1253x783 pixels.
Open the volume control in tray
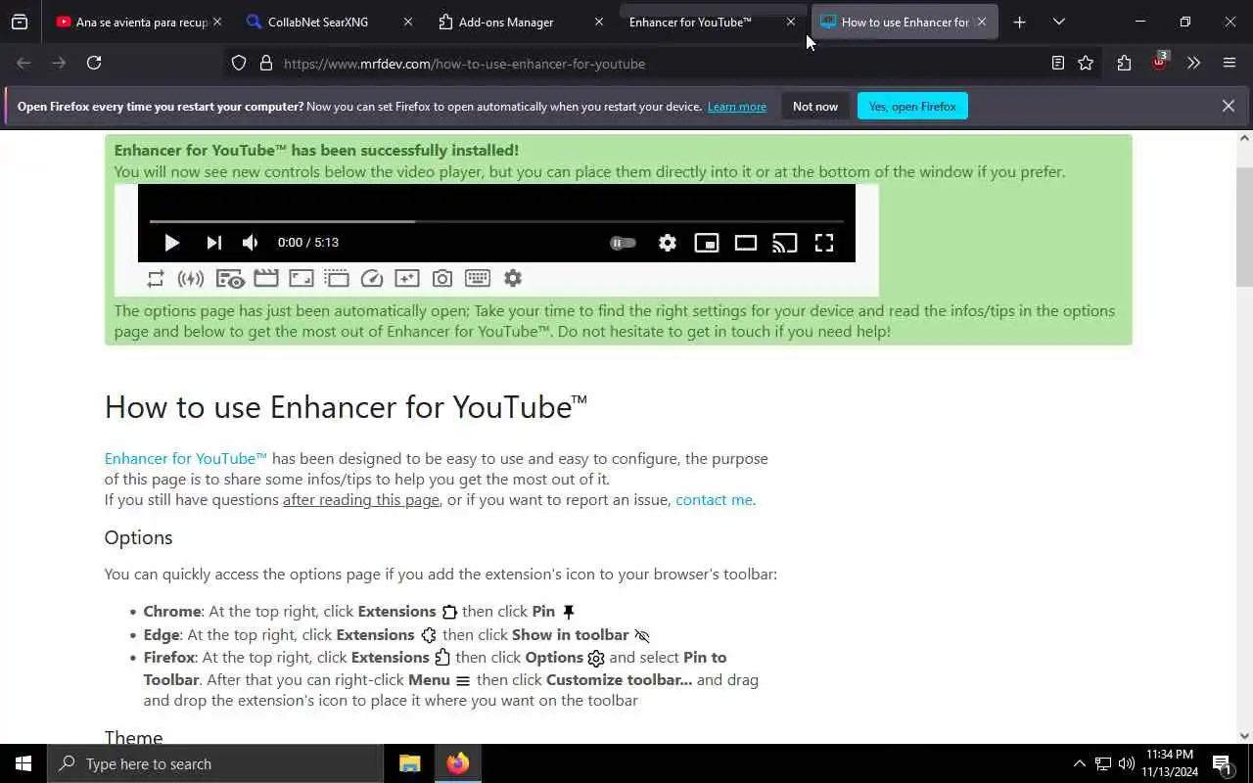pos(1127,763)
